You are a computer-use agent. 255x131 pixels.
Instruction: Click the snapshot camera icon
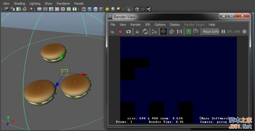[x=128, y=31]
